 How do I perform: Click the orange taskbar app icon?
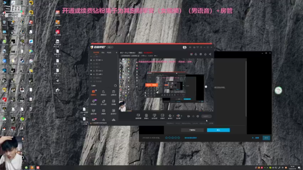pyautogui.click(x=32, y=168)
